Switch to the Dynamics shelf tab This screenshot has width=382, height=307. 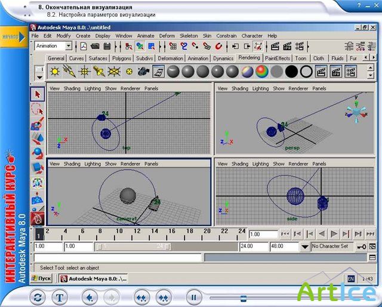coord(223,59)
